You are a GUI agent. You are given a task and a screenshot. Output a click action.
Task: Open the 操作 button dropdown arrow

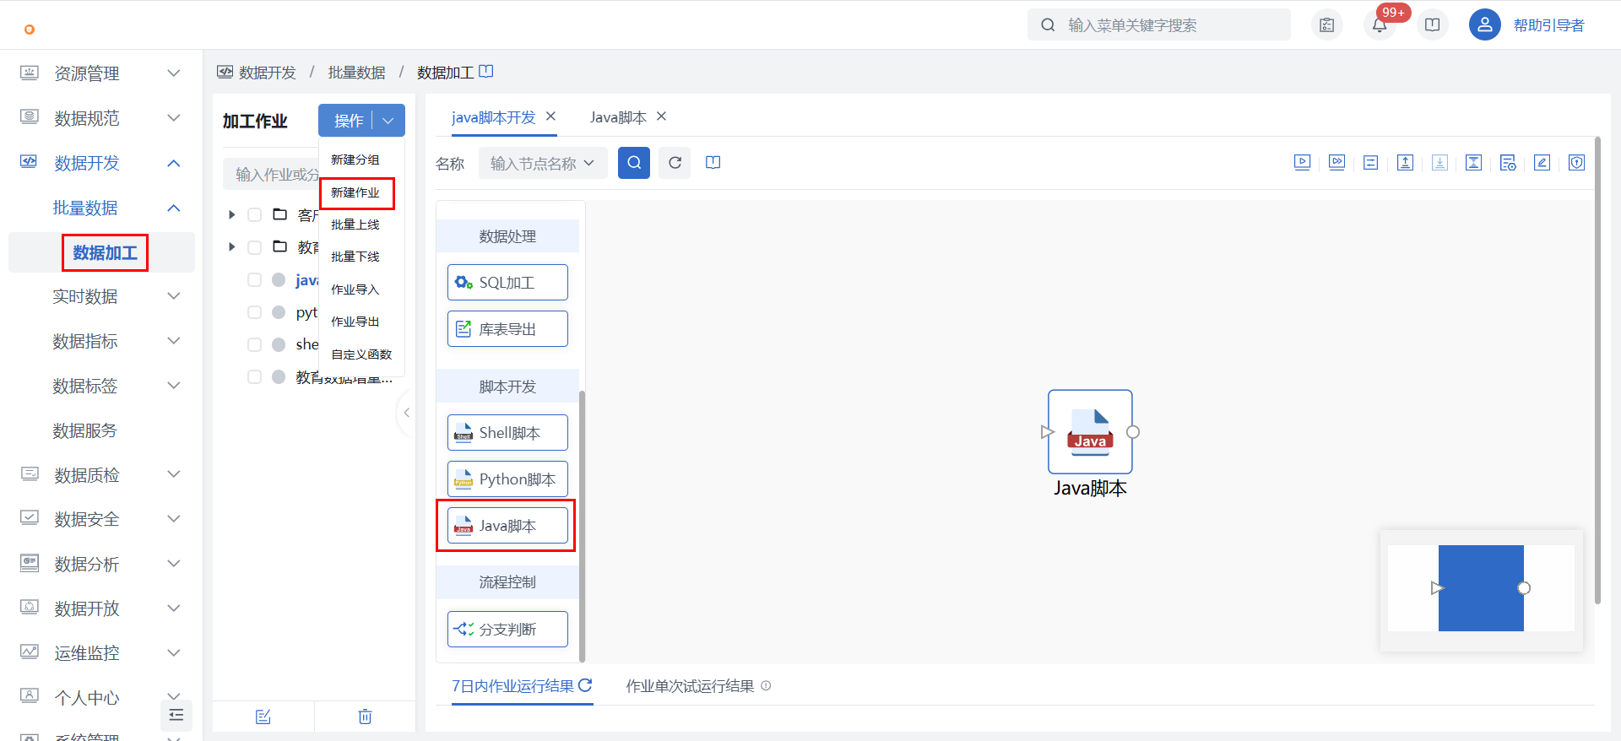(x=388, y=121)
